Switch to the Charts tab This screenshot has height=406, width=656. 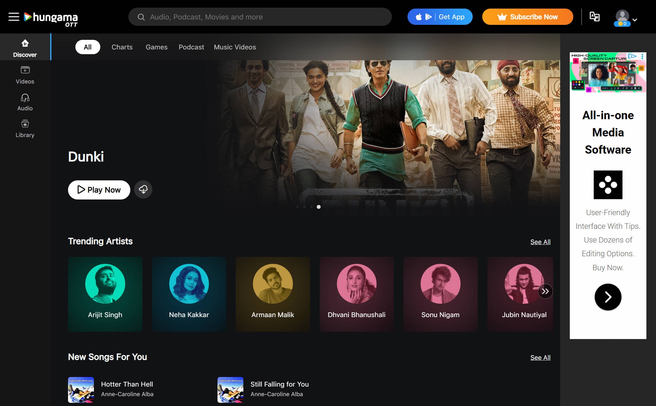[x=122, y=47]
